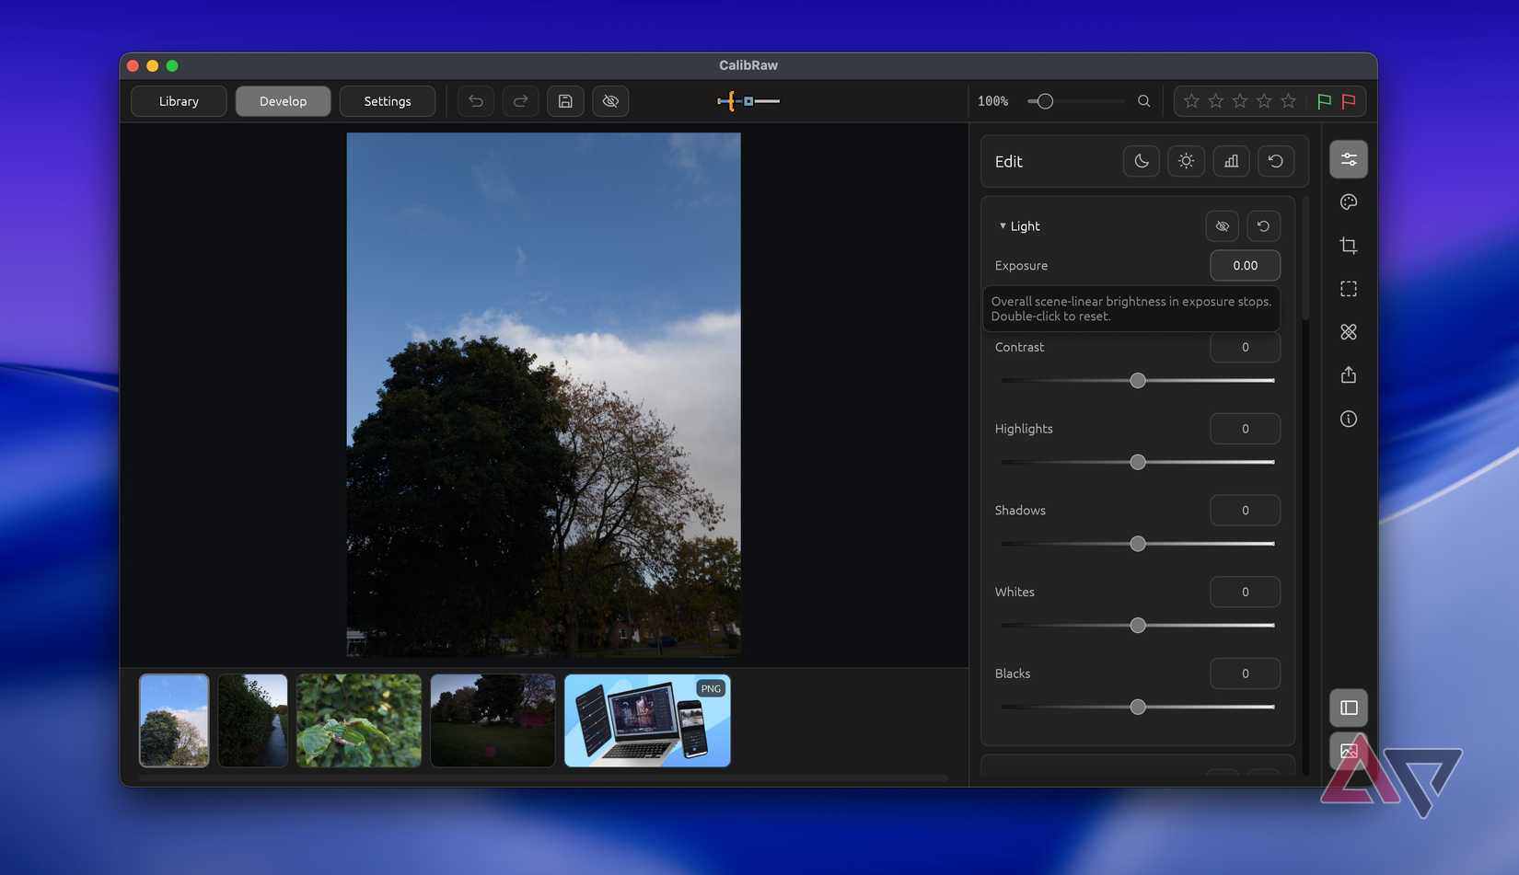Switch to the Develop tab
The width and height of the screenshot is (1519, 875).
(283, 101)
